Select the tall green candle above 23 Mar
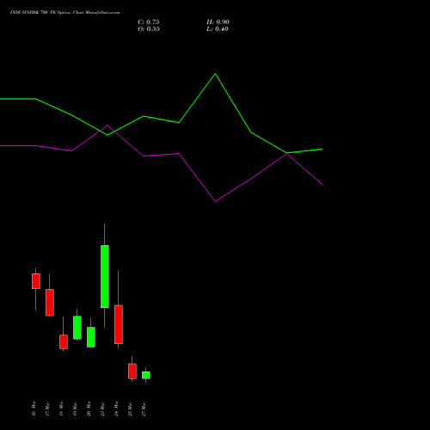This screenshot has height=430, width=430. click(x=105, y=276)
